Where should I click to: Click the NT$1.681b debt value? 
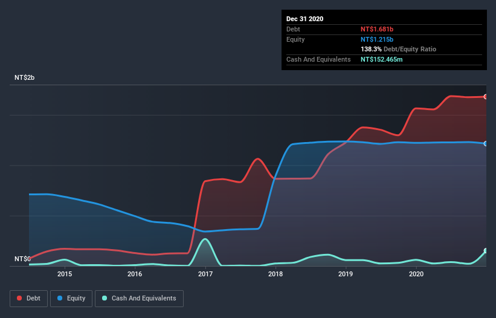(377, 29)
